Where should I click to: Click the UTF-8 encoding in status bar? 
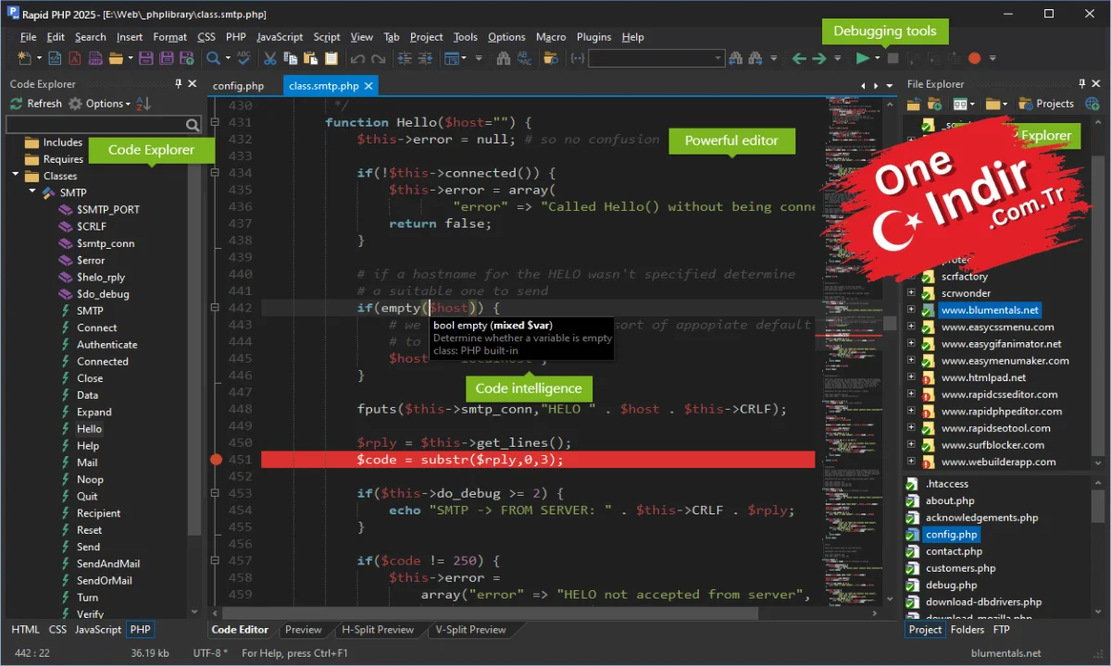(210, 653)
